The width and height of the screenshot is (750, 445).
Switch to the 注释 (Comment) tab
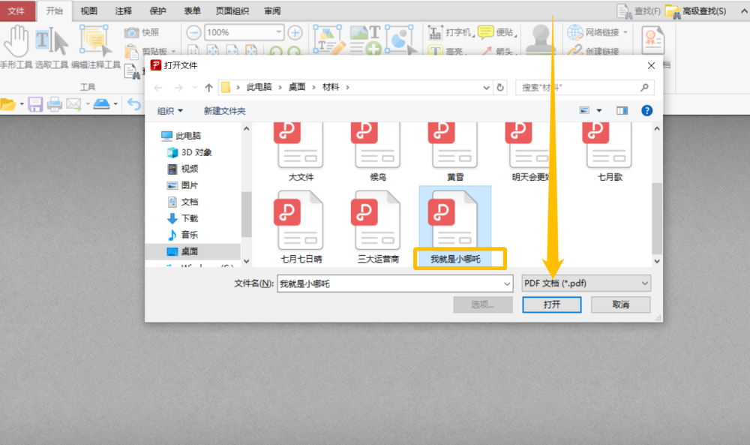[124, 11]
